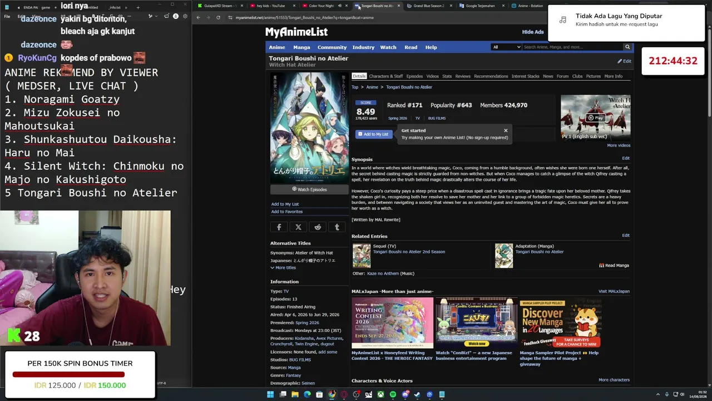This screenshot has height=401, width=712.
Task: Open the Anime menu in the navigation bar
Action: point(277,47)
